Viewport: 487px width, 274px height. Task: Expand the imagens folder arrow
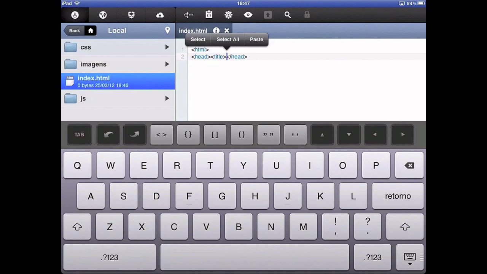click(167, 64)
